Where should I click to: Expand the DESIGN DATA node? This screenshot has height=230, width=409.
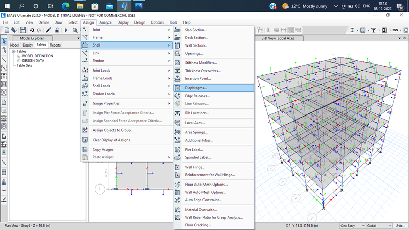19,61
